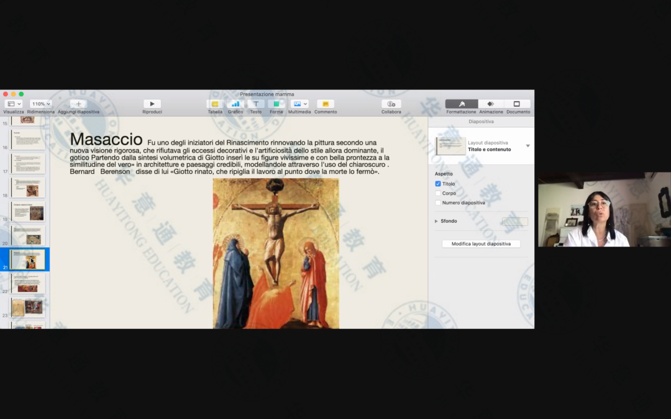Insert a shape with the Forma icon

276,104
